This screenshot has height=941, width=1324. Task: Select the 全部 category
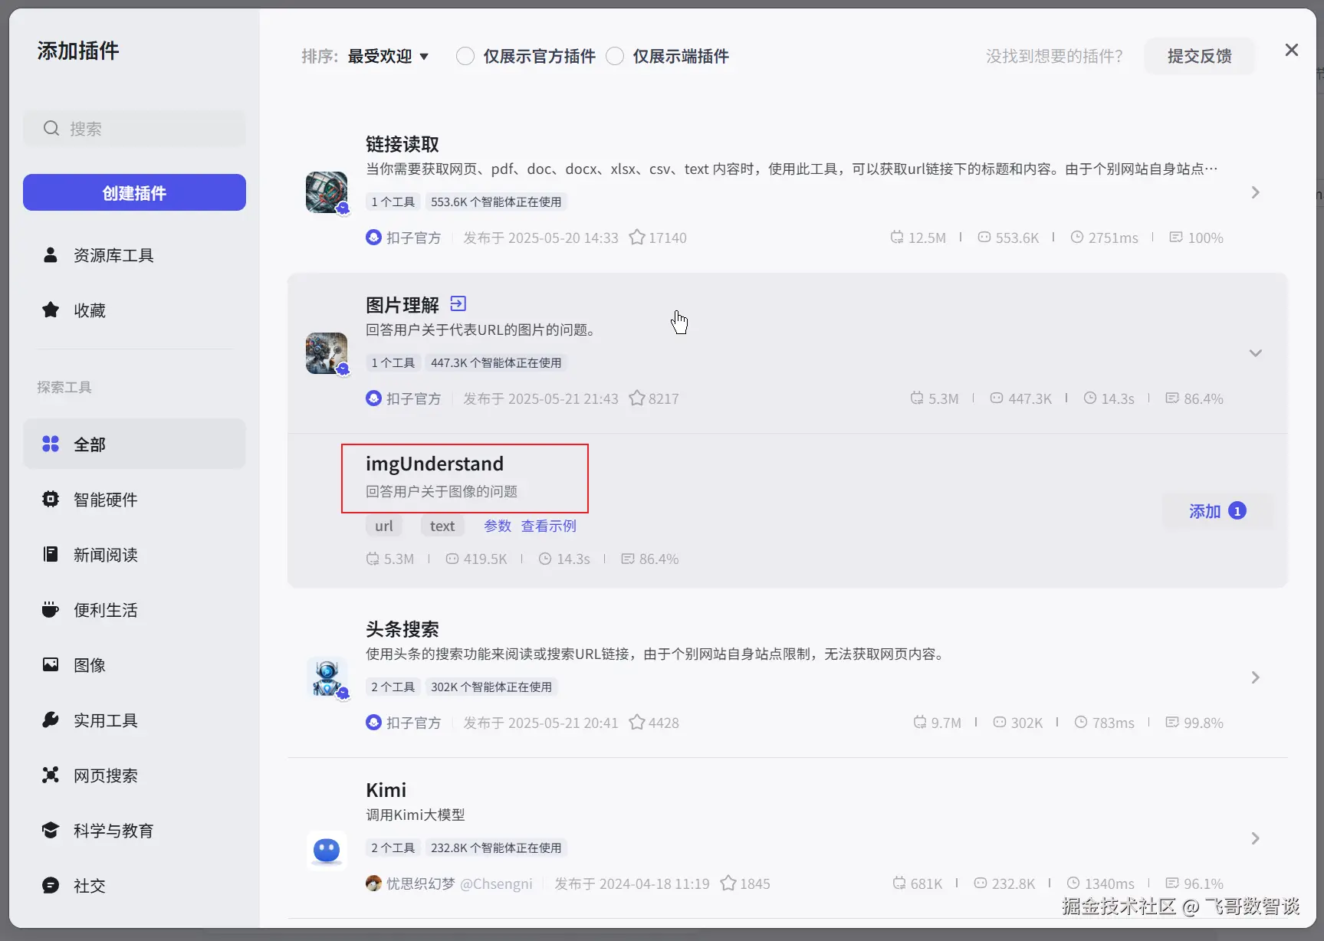coord(134,444)
